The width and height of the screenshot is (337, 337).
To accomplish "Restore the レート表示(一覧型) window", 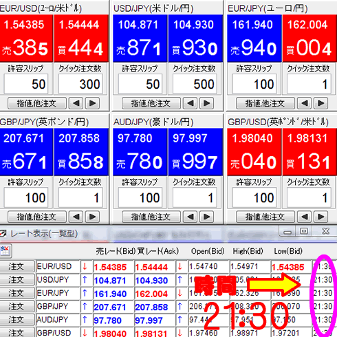I will [304, 231].
